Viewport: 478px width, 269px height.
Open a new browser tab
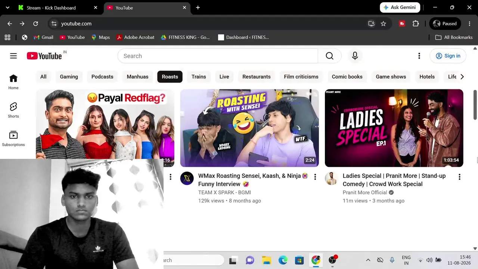(198, 7)
